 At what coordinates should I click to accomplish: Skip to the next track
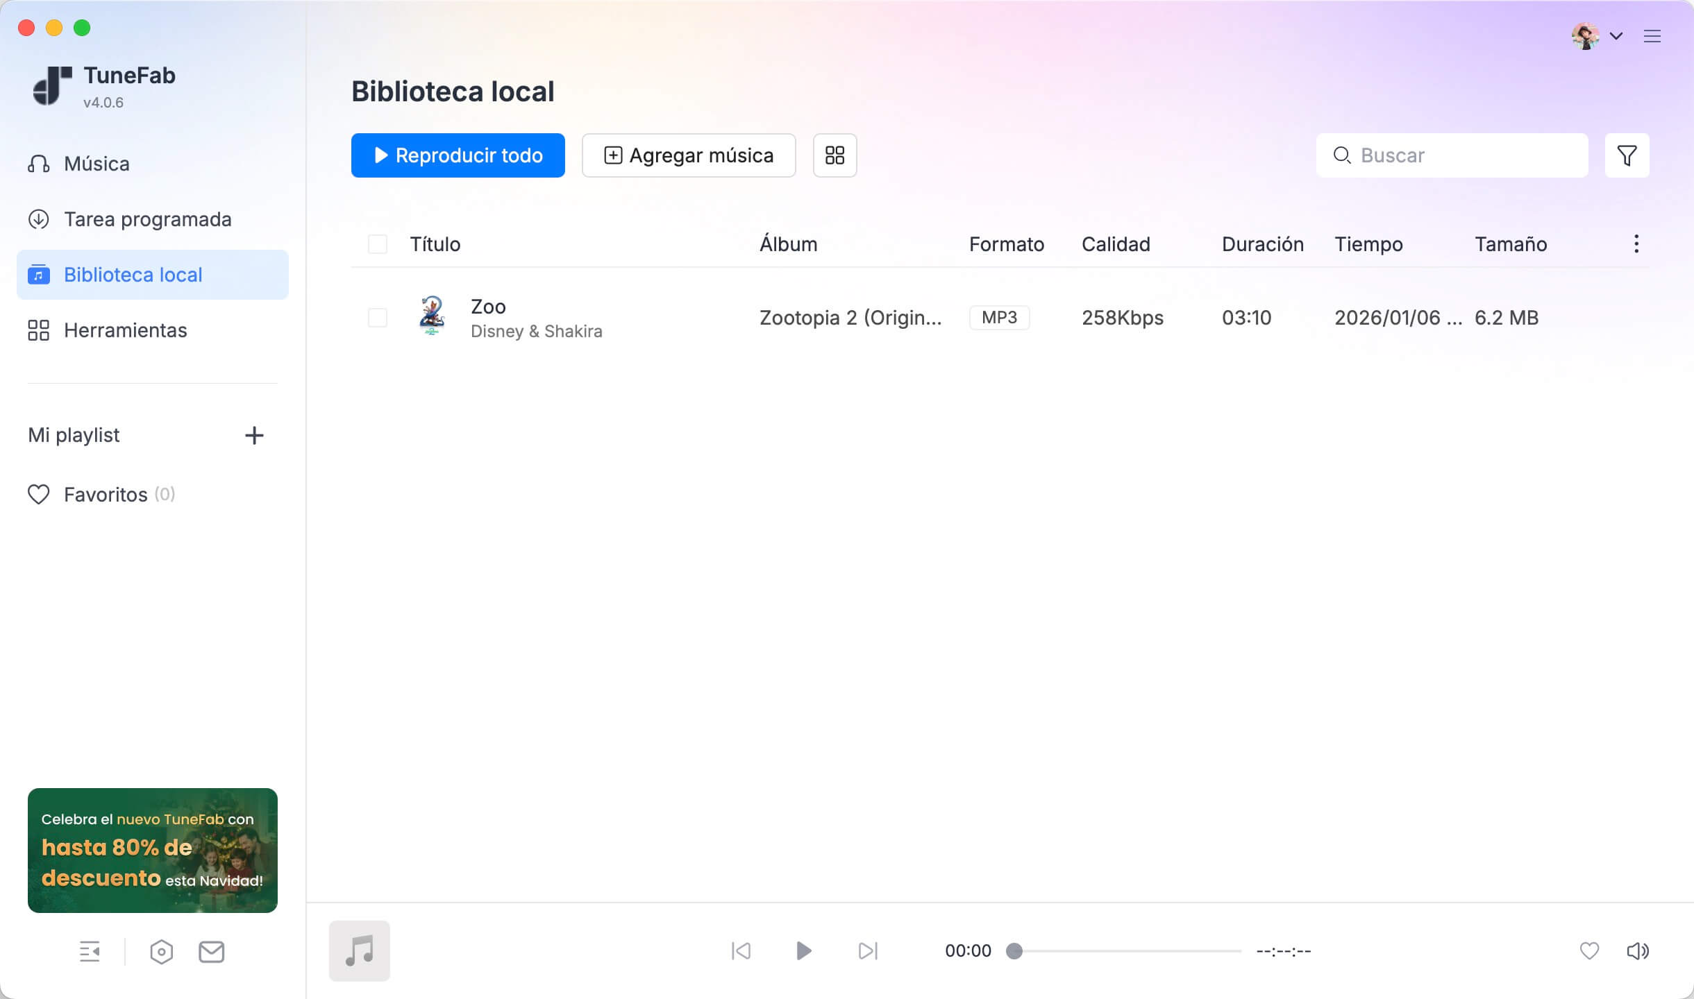coord(868,950)
